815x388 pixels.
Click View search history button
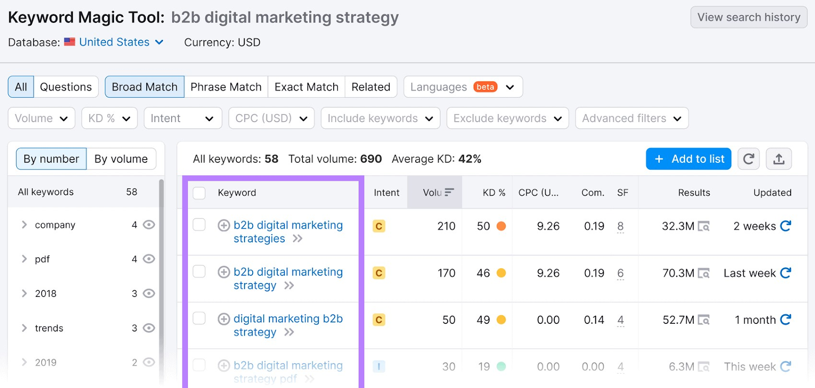(748, 17)
